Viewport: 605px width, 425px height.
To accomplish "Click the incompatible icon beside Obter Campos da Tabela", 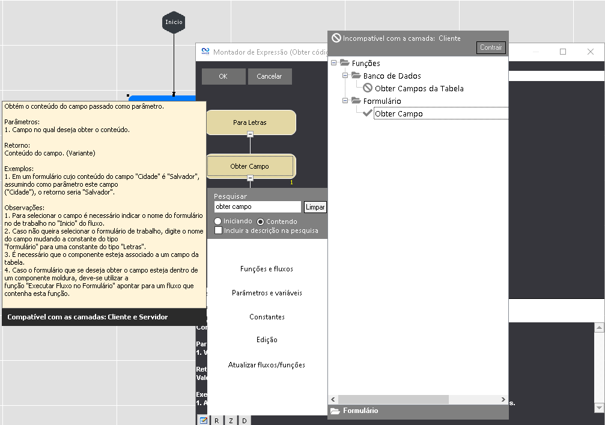I will pos(368,88).
